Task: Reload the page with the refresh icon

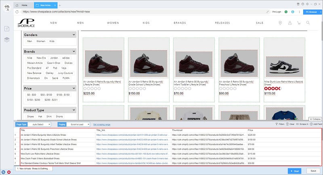Action: point(17,12)
